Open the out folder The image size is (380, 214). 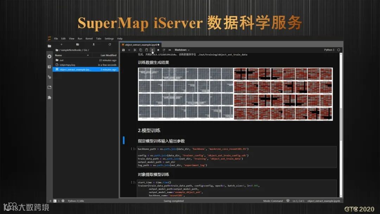(86, 60)
